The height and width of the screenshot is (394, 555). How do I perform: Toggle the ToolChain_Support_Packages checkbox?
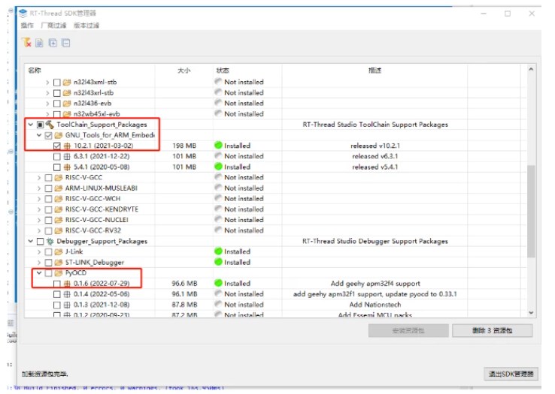click(x=41, y=125)
